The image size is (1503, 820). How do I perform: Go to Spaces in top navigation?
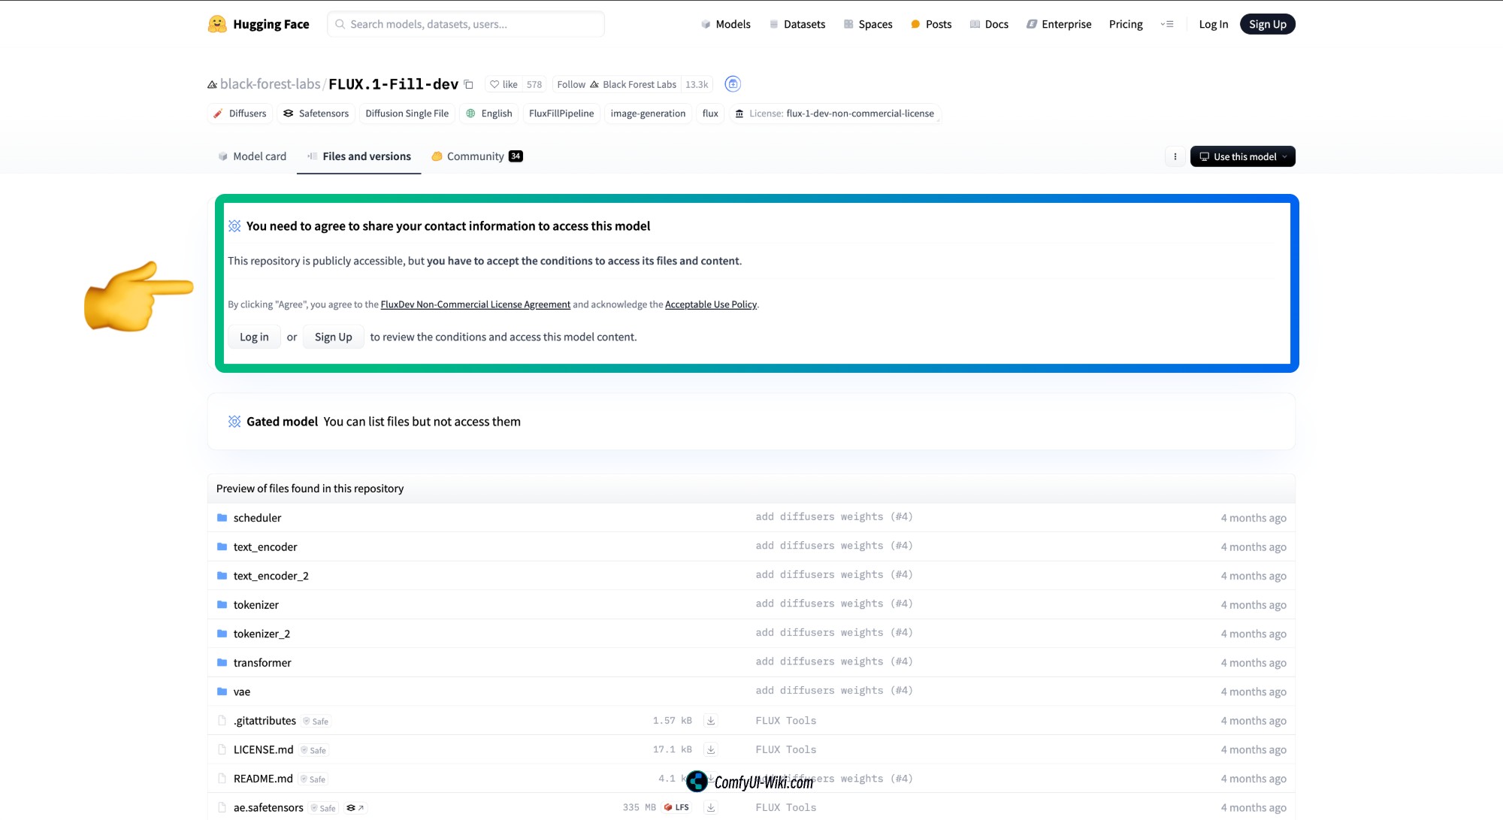(868, 24)
